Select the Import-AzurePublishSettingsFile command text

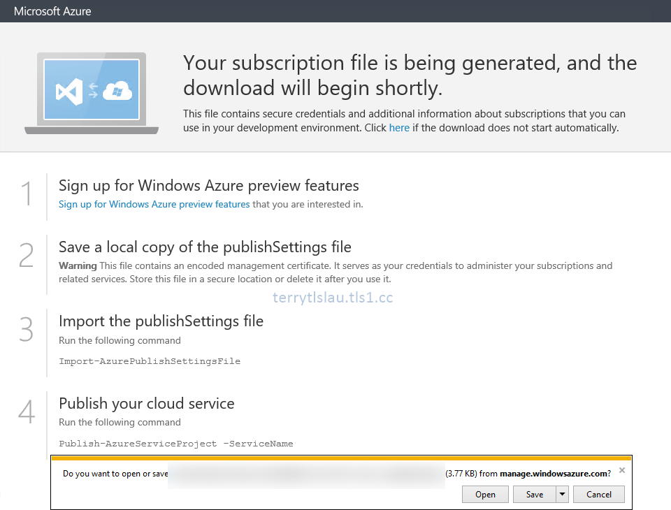pos(150,361)
